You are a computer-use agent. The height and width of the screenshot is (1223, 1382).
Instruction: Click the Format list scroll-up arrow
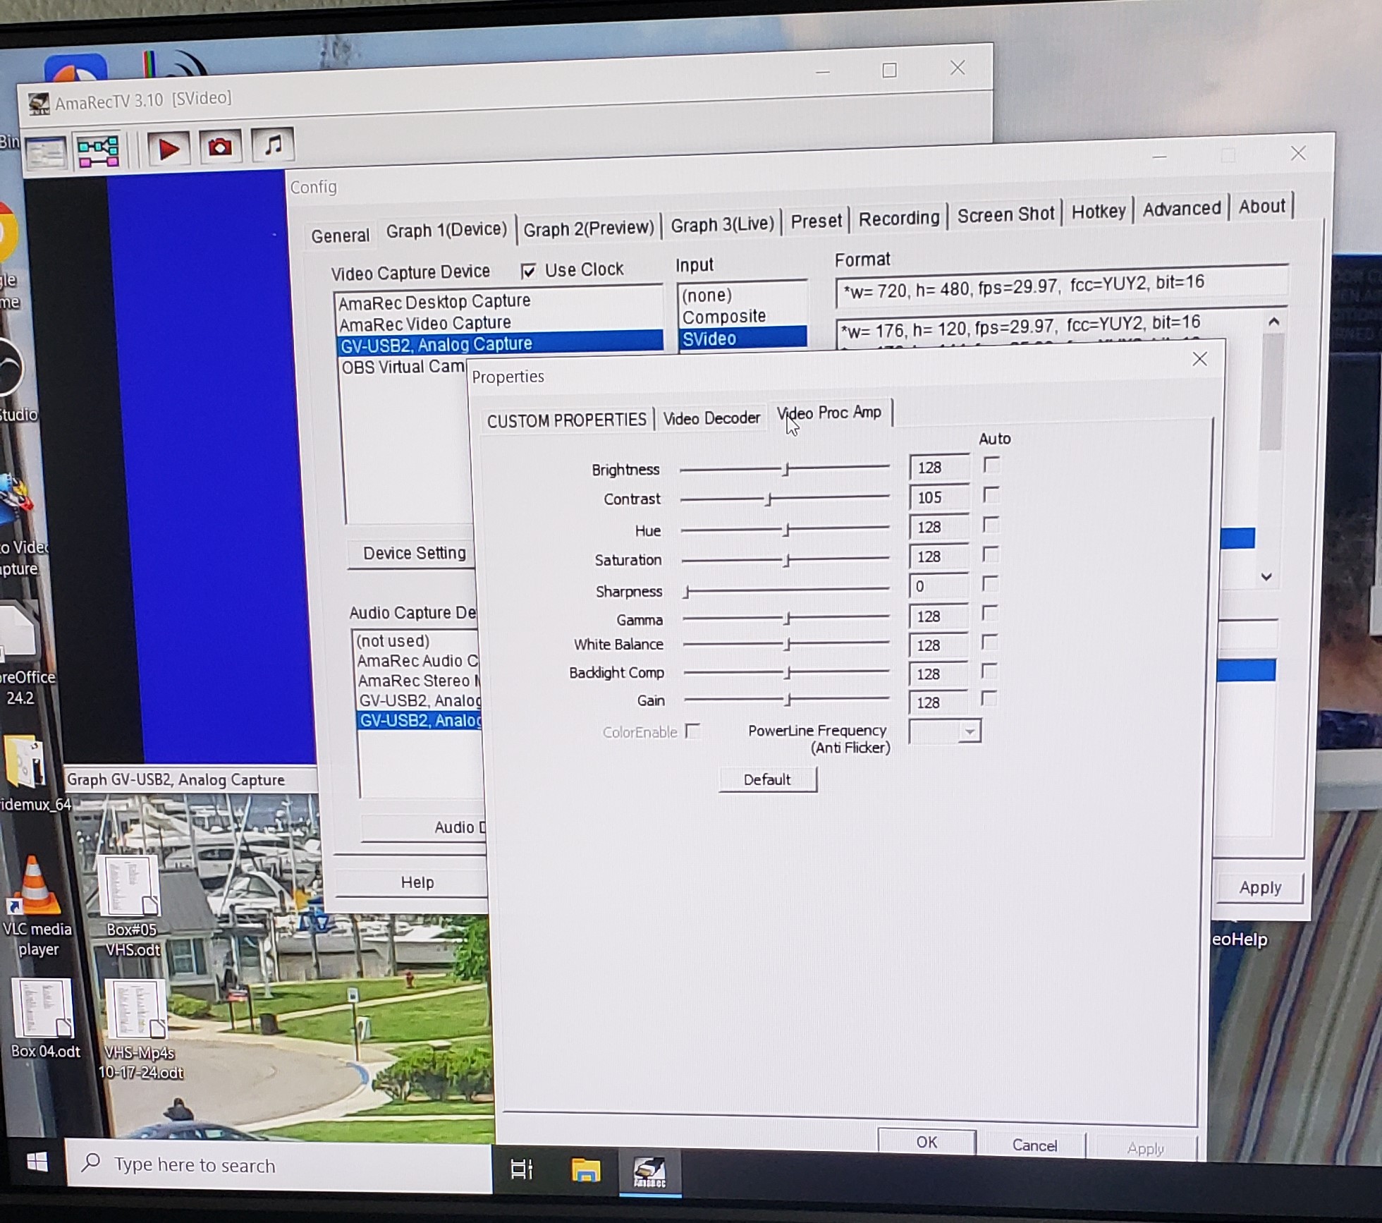[x=1273, y=322]
